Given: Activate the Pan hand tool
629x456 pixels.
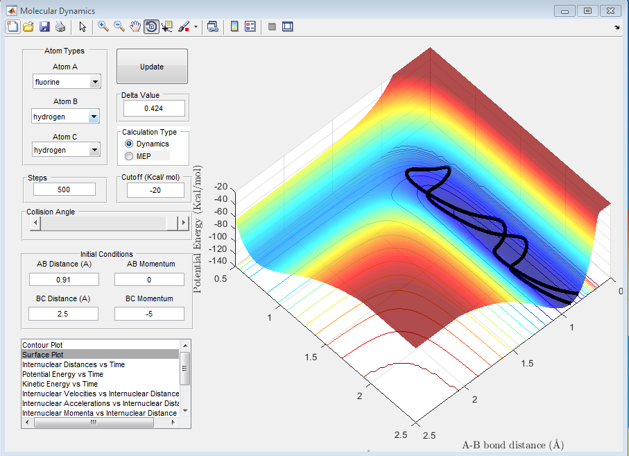Looking at the screenshot, I should (135, 26).
